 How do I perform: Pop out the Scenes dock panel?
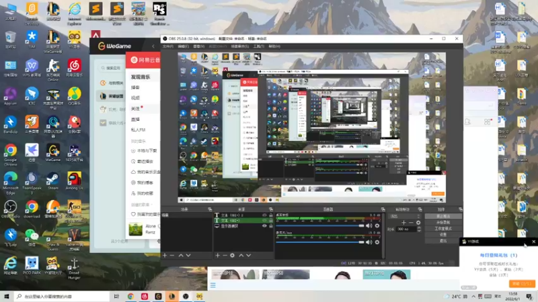(210, 209)
